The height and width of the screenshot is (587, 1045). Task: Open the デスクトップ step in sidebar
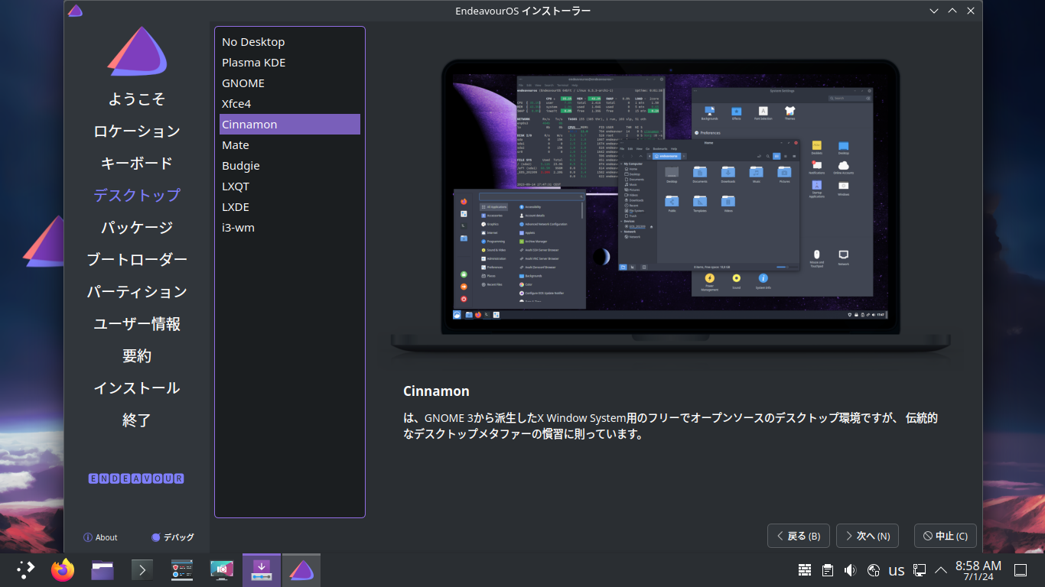[x=137, y=196]
